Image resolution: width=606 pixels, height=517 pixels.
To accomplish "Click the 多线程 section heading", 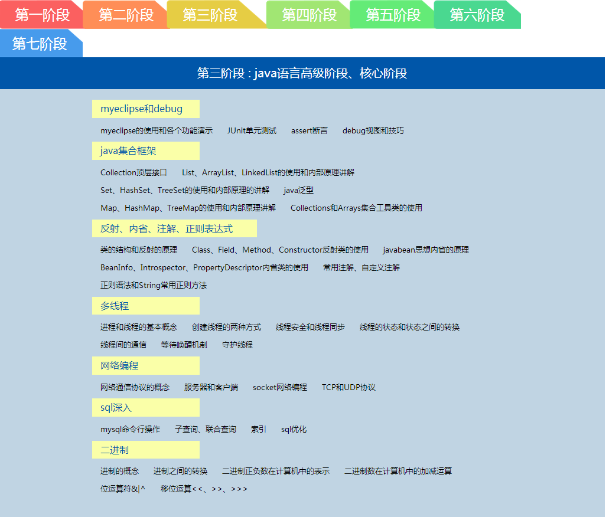I will click(146, 306).
